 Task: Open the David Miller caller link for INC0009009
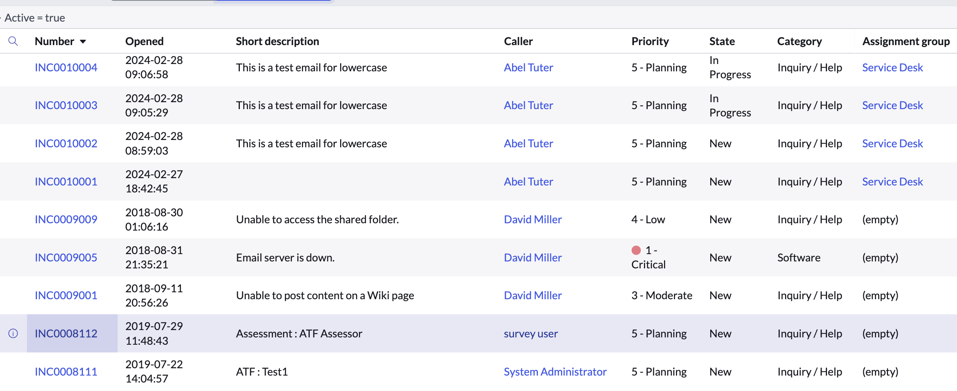532,219
